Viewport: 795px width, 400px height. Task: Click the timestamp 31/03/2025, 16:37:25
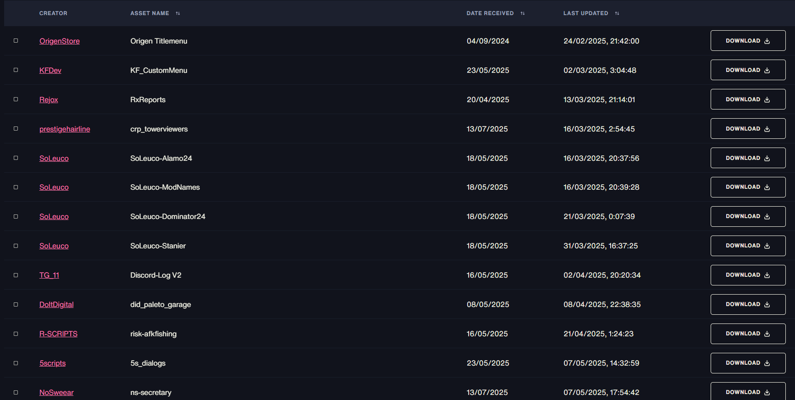(x=601, y=246)
